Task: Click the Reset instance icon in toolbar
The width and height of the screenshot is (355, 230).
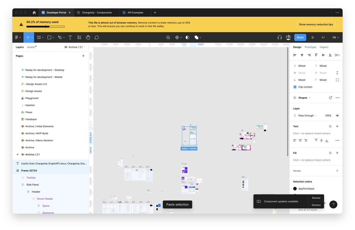Action: coord(168,37)
